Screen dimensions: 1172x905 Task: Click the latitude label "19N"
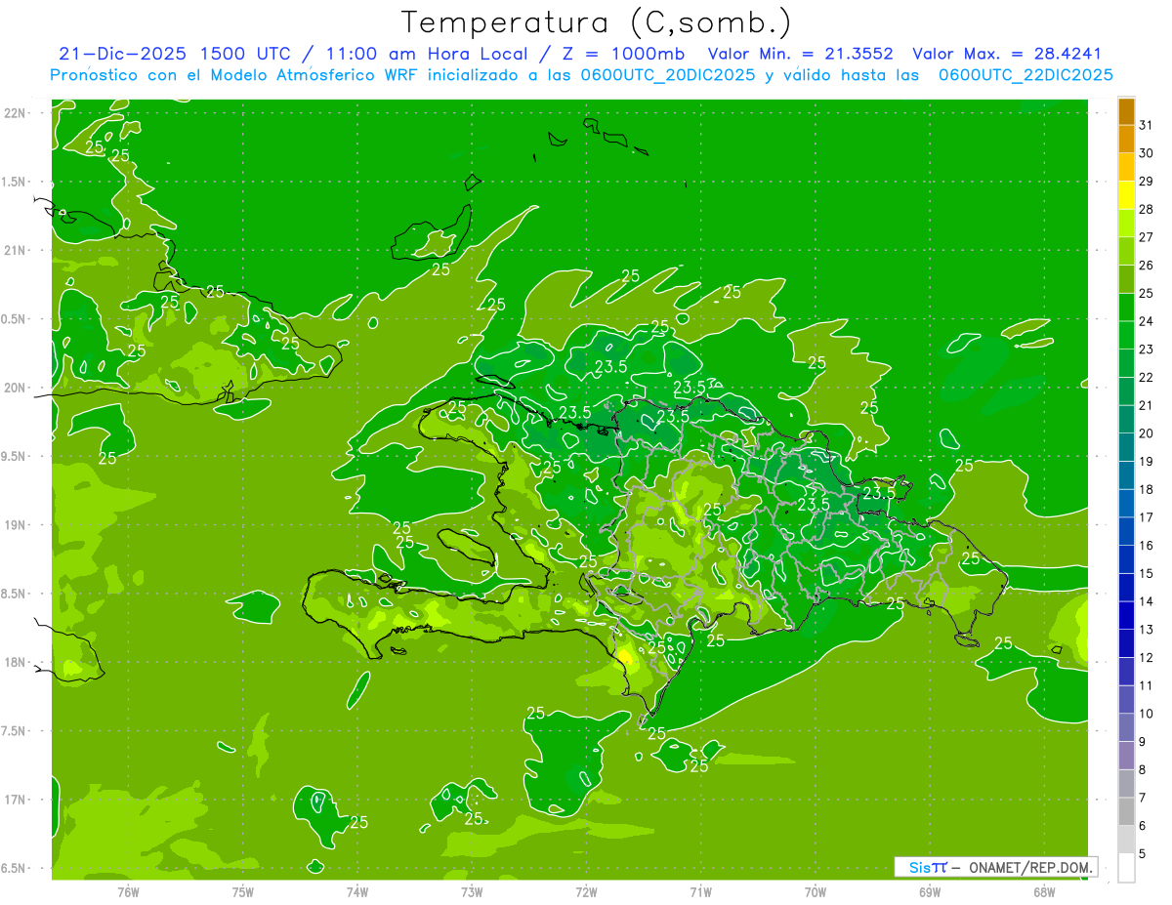tap(15, 525)
